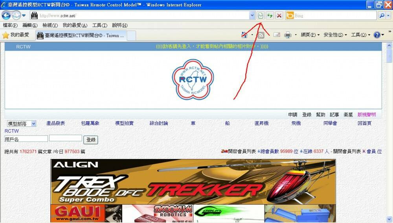This screenshot has height=223, width=393.
Task: Click the ALIGN T-REX 800E banner ad
Action: click(193, 181)
